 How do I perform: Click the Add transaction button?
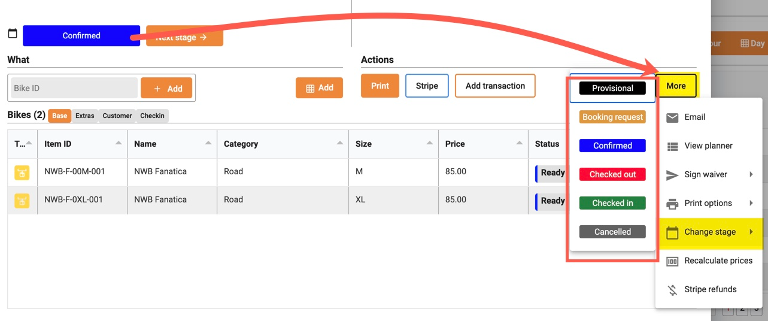pos(495,86)
